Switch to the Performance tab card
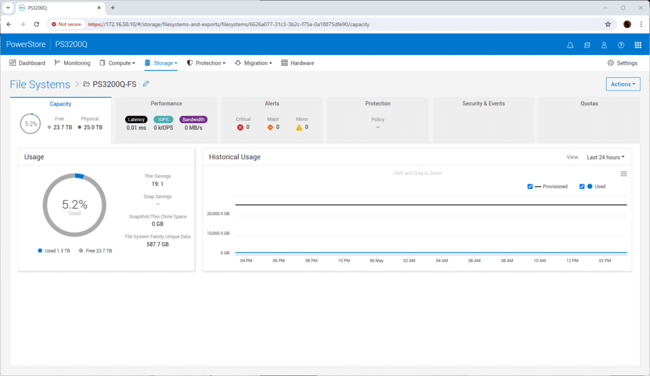This screenshot has width=650, height=376. [x=166, y=120]
